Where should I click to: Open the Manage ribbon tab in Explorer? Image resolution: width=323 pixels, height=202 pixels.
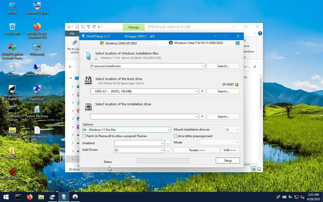pos(133,27)
